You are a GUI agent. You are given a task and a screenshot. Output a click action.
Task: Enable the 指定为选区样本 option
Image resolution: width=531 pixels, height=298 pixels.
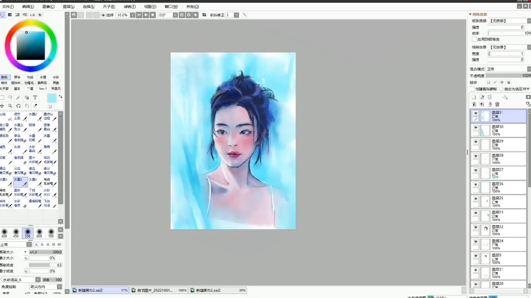(501, 89)
